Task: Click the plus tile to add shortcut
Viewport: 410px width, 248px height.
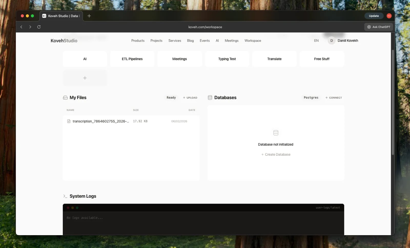Action: pos(85,78)
